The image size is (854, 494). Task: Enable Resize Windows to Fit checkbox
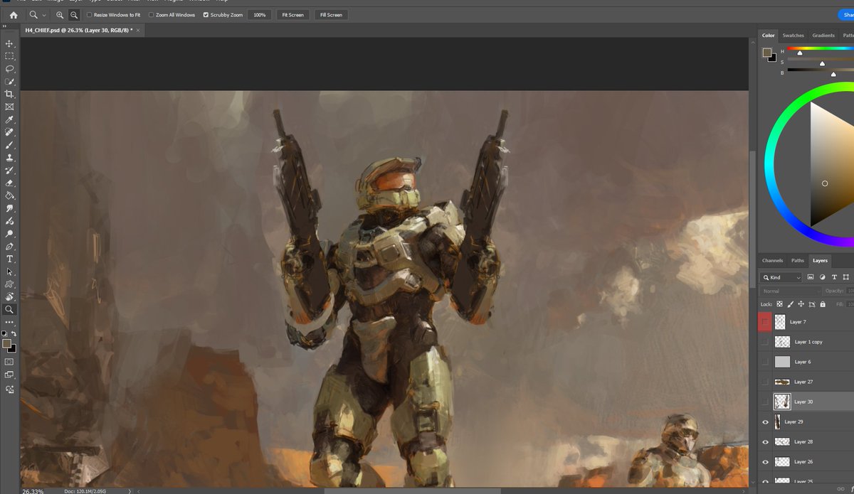89,15
